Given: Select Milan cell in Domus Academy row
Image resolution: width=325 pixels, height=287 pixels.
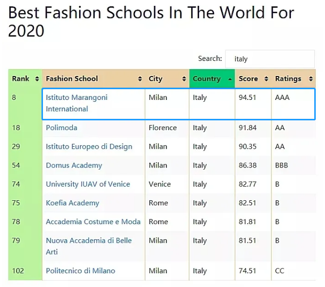Looking at the screenshot, I should pyautogui.click(x=167, y=165).
